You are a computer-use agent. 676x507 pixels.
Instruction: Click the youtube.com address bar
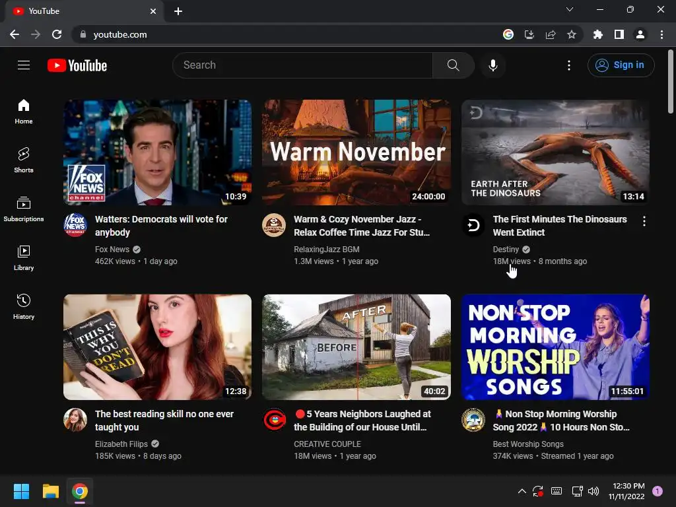[285, 34]
